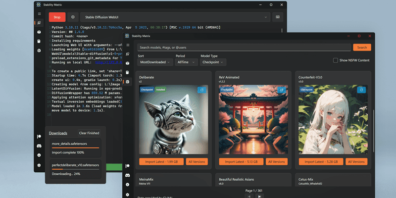Image resolution: width=396 pixels, height=198 pixels.
Task: Click the red Stop button
Action: pos(56,17)
